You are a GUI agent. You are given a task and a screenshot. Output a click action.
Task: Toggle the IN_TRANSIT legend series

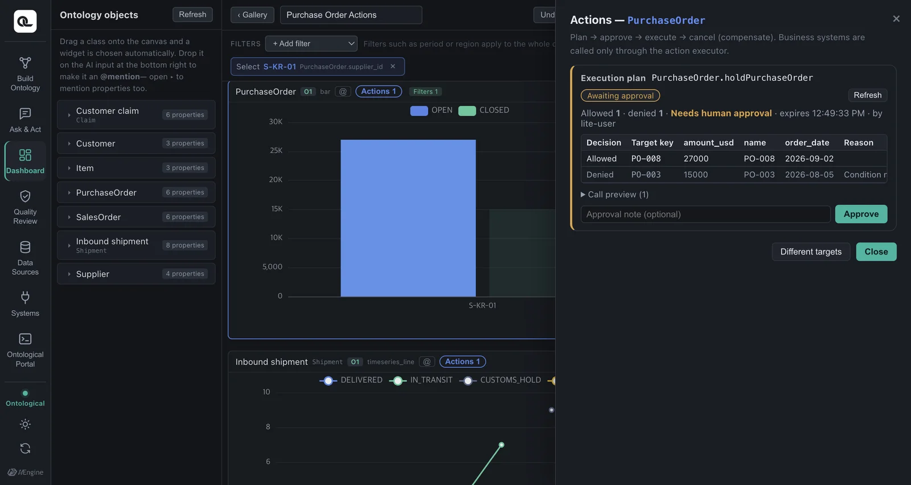421,380
